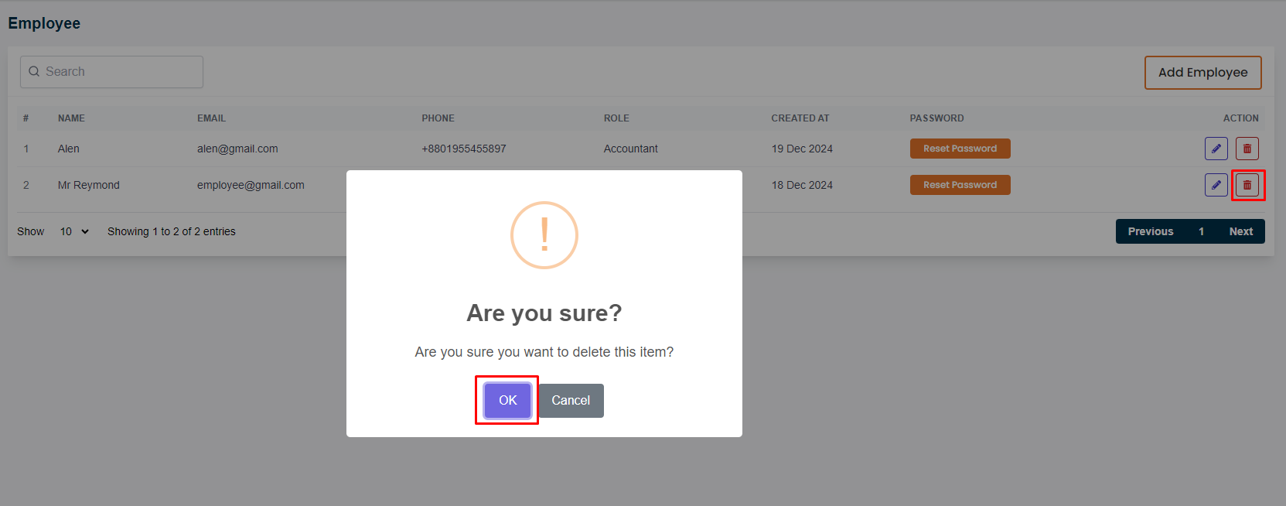Screen dimensions: 1286x506
Task: Sort by the EMAIL column header
Action: 211,118
